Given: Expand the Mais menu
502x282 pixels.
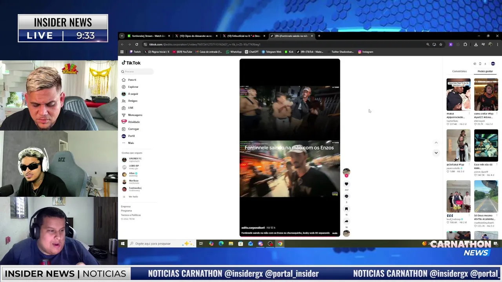Looking at the screenshot, I should pyautogui.click(x=128, y=143).
